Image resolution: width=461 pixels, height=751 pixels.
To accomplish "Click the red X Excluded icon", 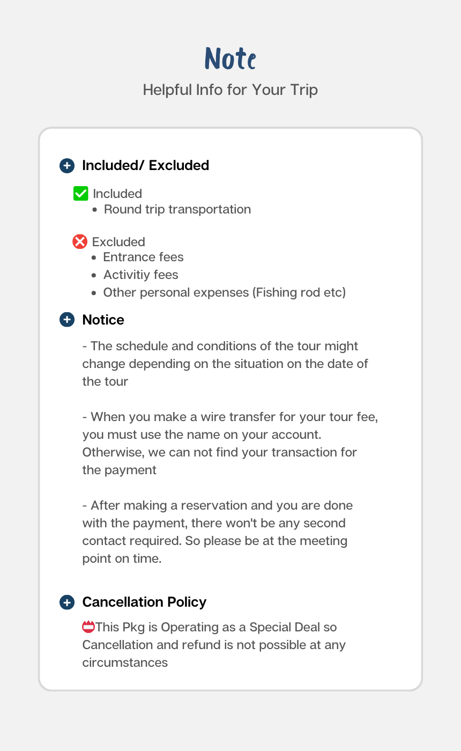I will point(80,242).
